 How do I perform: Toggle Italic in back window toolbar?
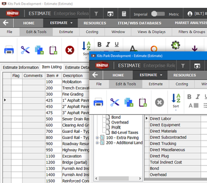pyautogui.click(x=108, y=45)
